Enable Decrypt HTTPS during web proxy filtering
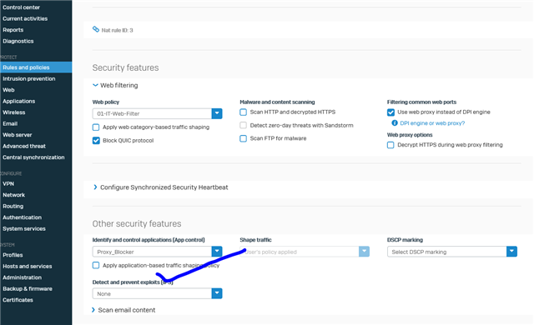The image size is (534, 325). pos(390,145)
